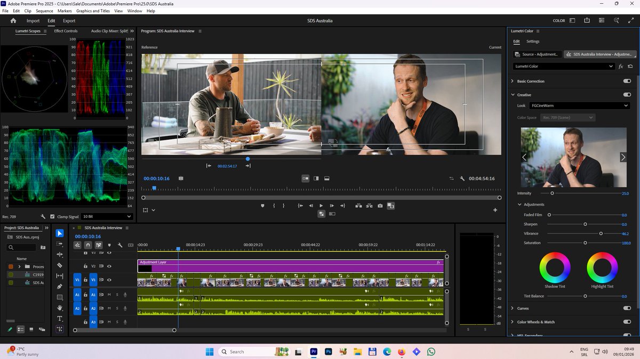Click Mark In button in Program monitor
640x359 pixels.
click(x=274, y=206)
